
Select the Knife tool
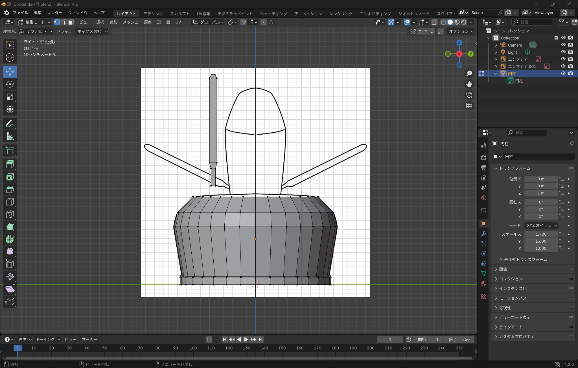(x=10, y=214)
